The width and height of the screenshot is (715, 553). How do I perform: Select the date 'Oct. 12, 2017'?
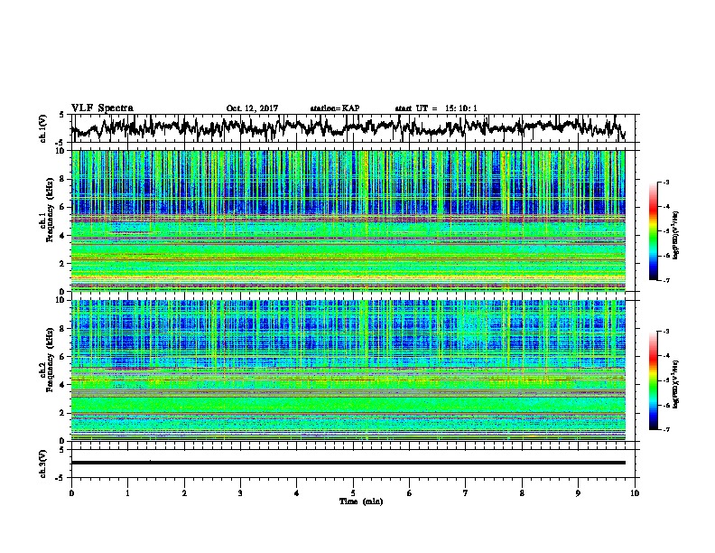pyautogui.click(x=252, y=108)
